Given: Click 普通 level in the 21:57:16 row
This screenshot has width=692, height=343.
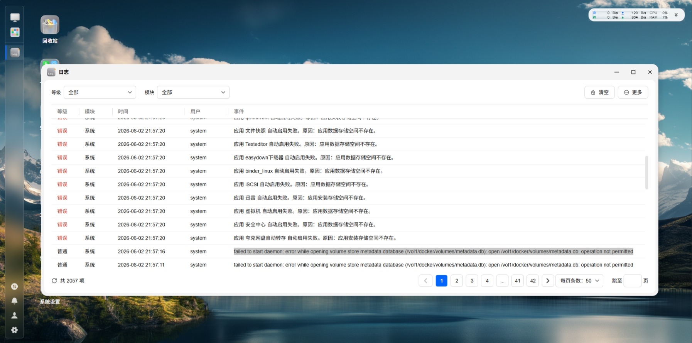Looking at the screenshot, I should click(x=62, y=252).
